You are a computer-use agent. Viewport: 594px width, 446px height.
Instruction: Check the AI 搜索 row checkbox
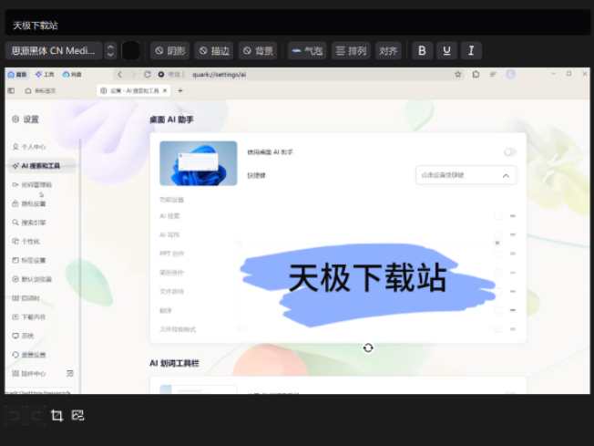(497, 216)
